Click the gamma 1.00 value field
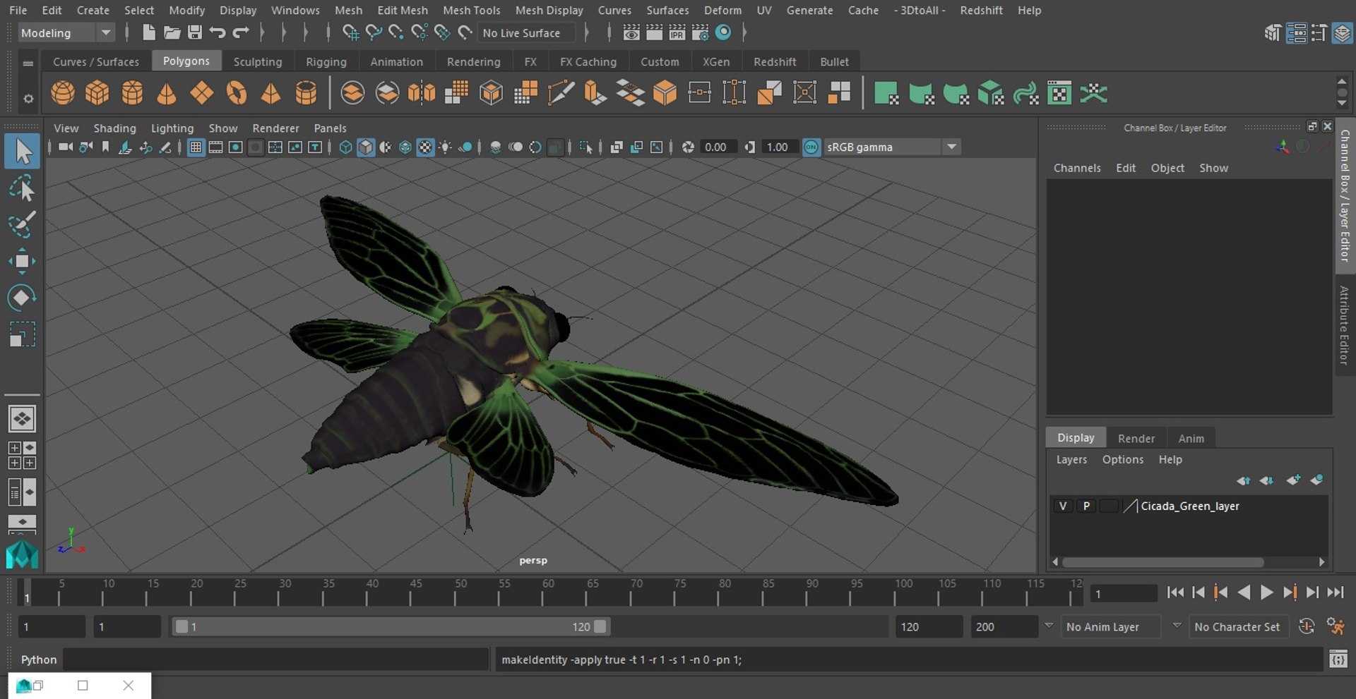 [779, 147]
